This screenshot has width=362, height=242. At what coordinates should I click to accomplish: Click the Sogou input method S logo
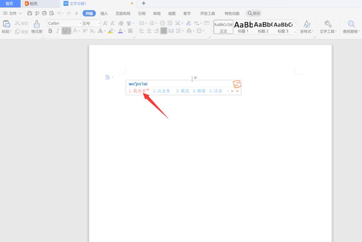237,84
